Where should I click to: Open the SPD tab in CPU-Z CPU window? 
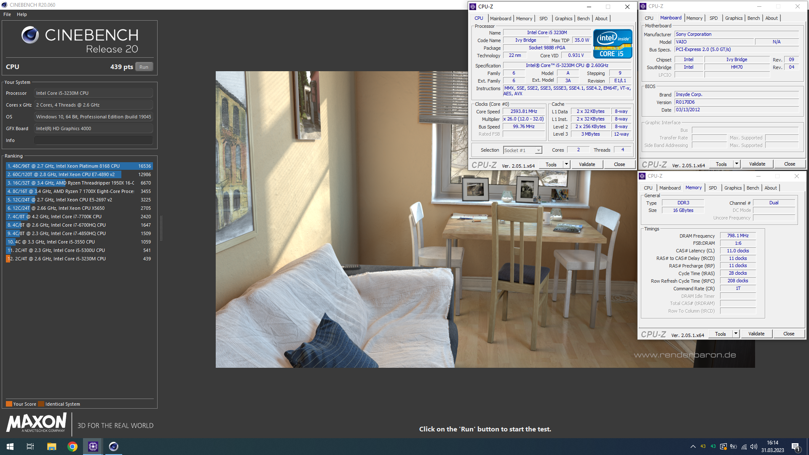pos(544,19)
